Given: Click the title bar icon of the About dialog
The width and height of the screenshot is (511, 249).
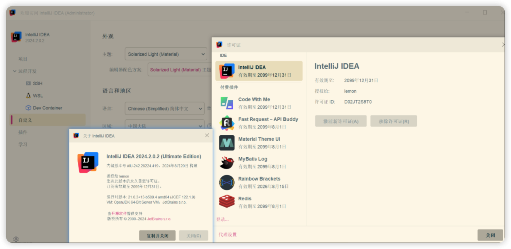Looking at the screenshot, I should [x=76, y=136].
